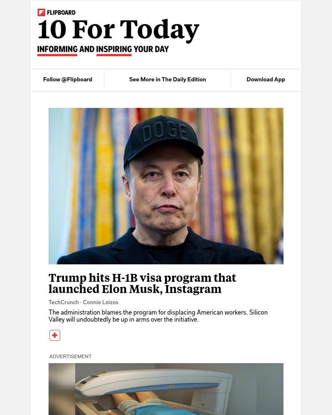
Task: Open the Follow @Flipboard link
Action: tap(68, 79)
